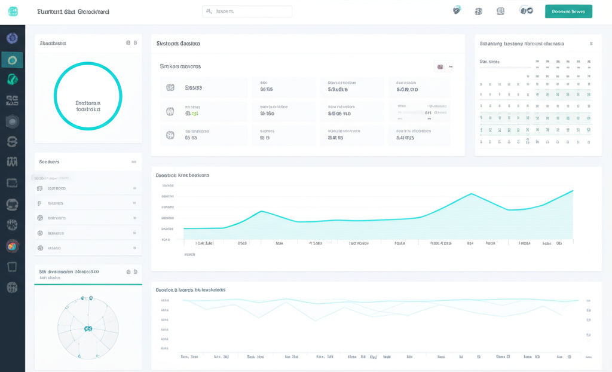Select the last item row in the left list panel
The height and width of the screenshot is (372, 612).
88,248
